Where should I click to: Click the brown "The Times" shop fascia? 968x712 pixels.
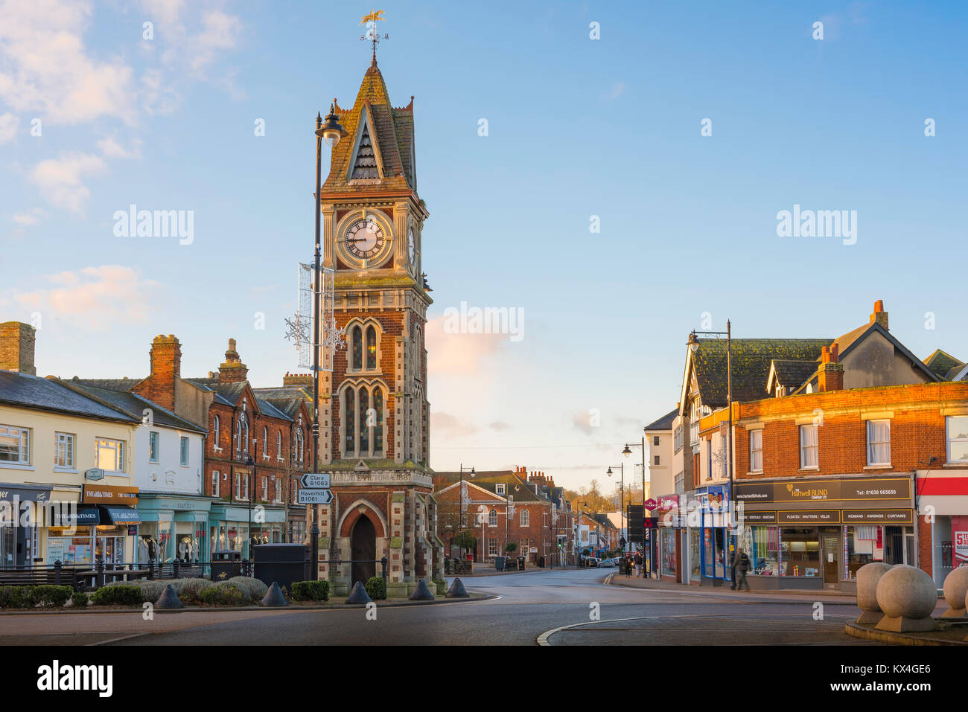click(110, 495)
